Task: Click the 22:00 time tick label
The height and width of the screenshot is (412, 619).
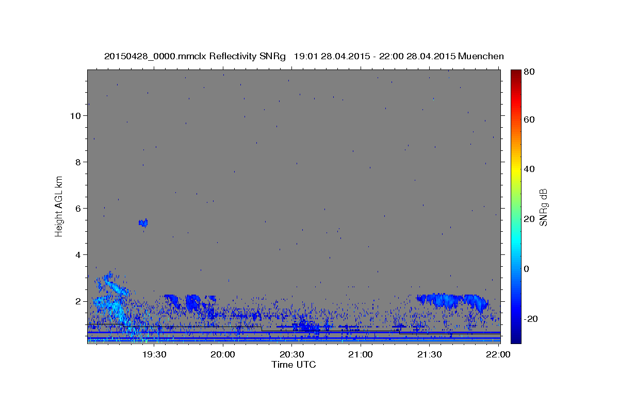Action: pyautogui.click(x=498, y=354)
